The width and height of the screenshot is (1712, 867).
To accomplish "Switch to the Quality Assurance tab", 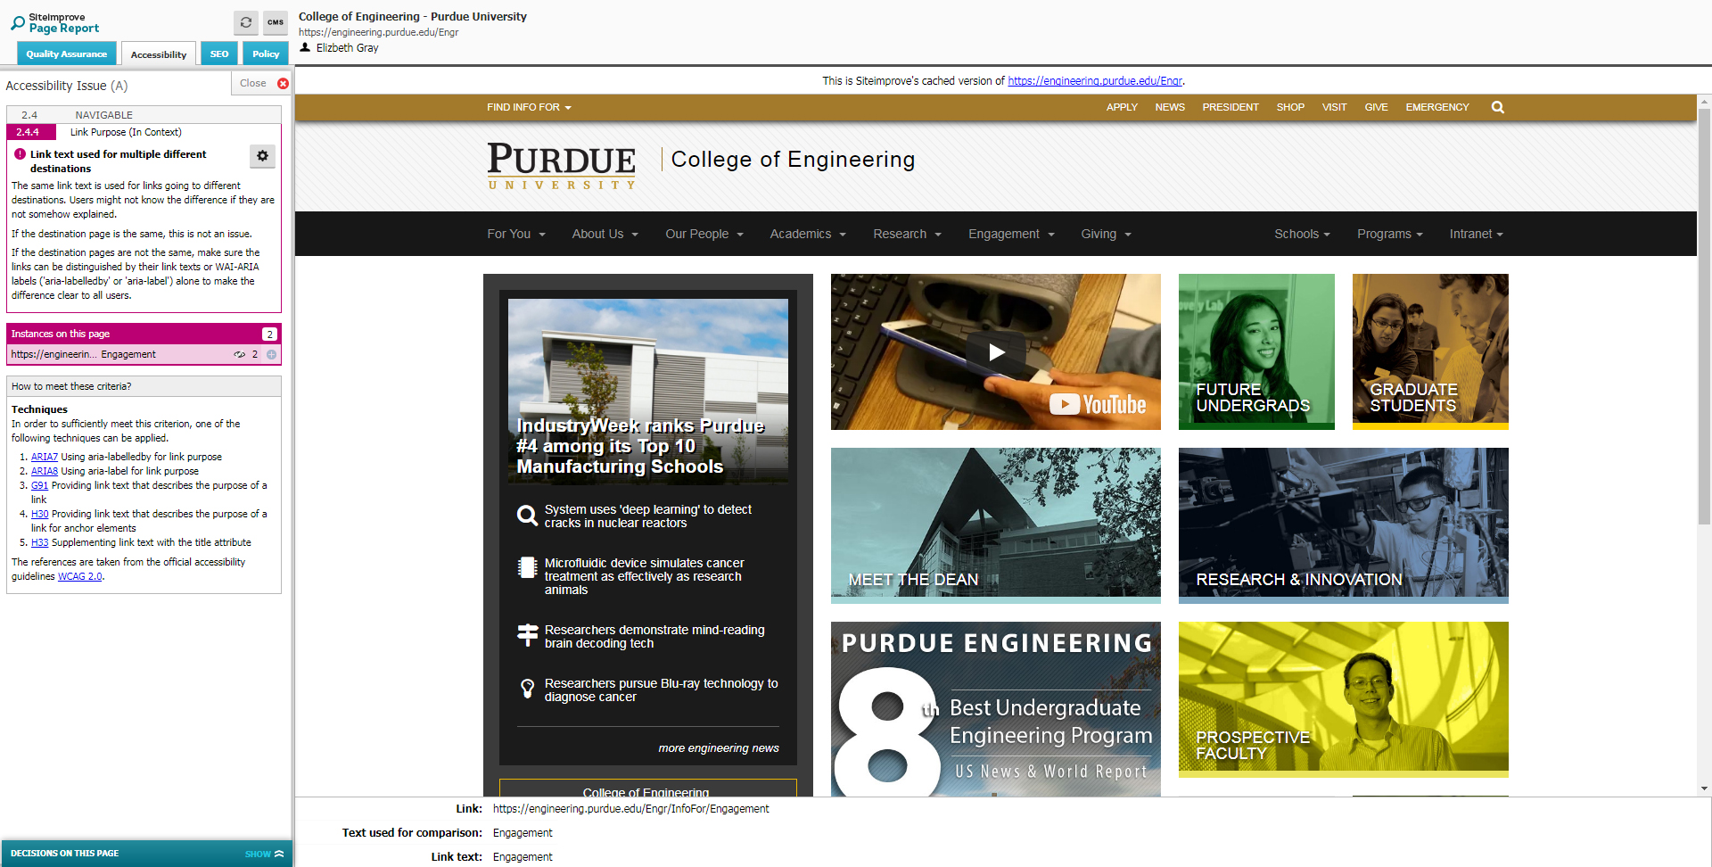I will pos(67,54).
